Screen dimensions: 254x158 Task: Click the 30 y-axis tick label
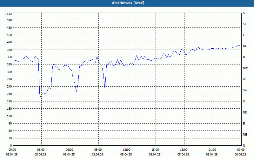(10, 138)
